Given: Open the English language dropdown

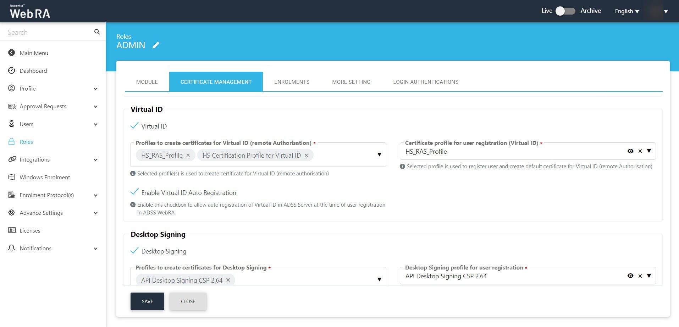Looking at the screenshot, I should [x=626, y=11].
